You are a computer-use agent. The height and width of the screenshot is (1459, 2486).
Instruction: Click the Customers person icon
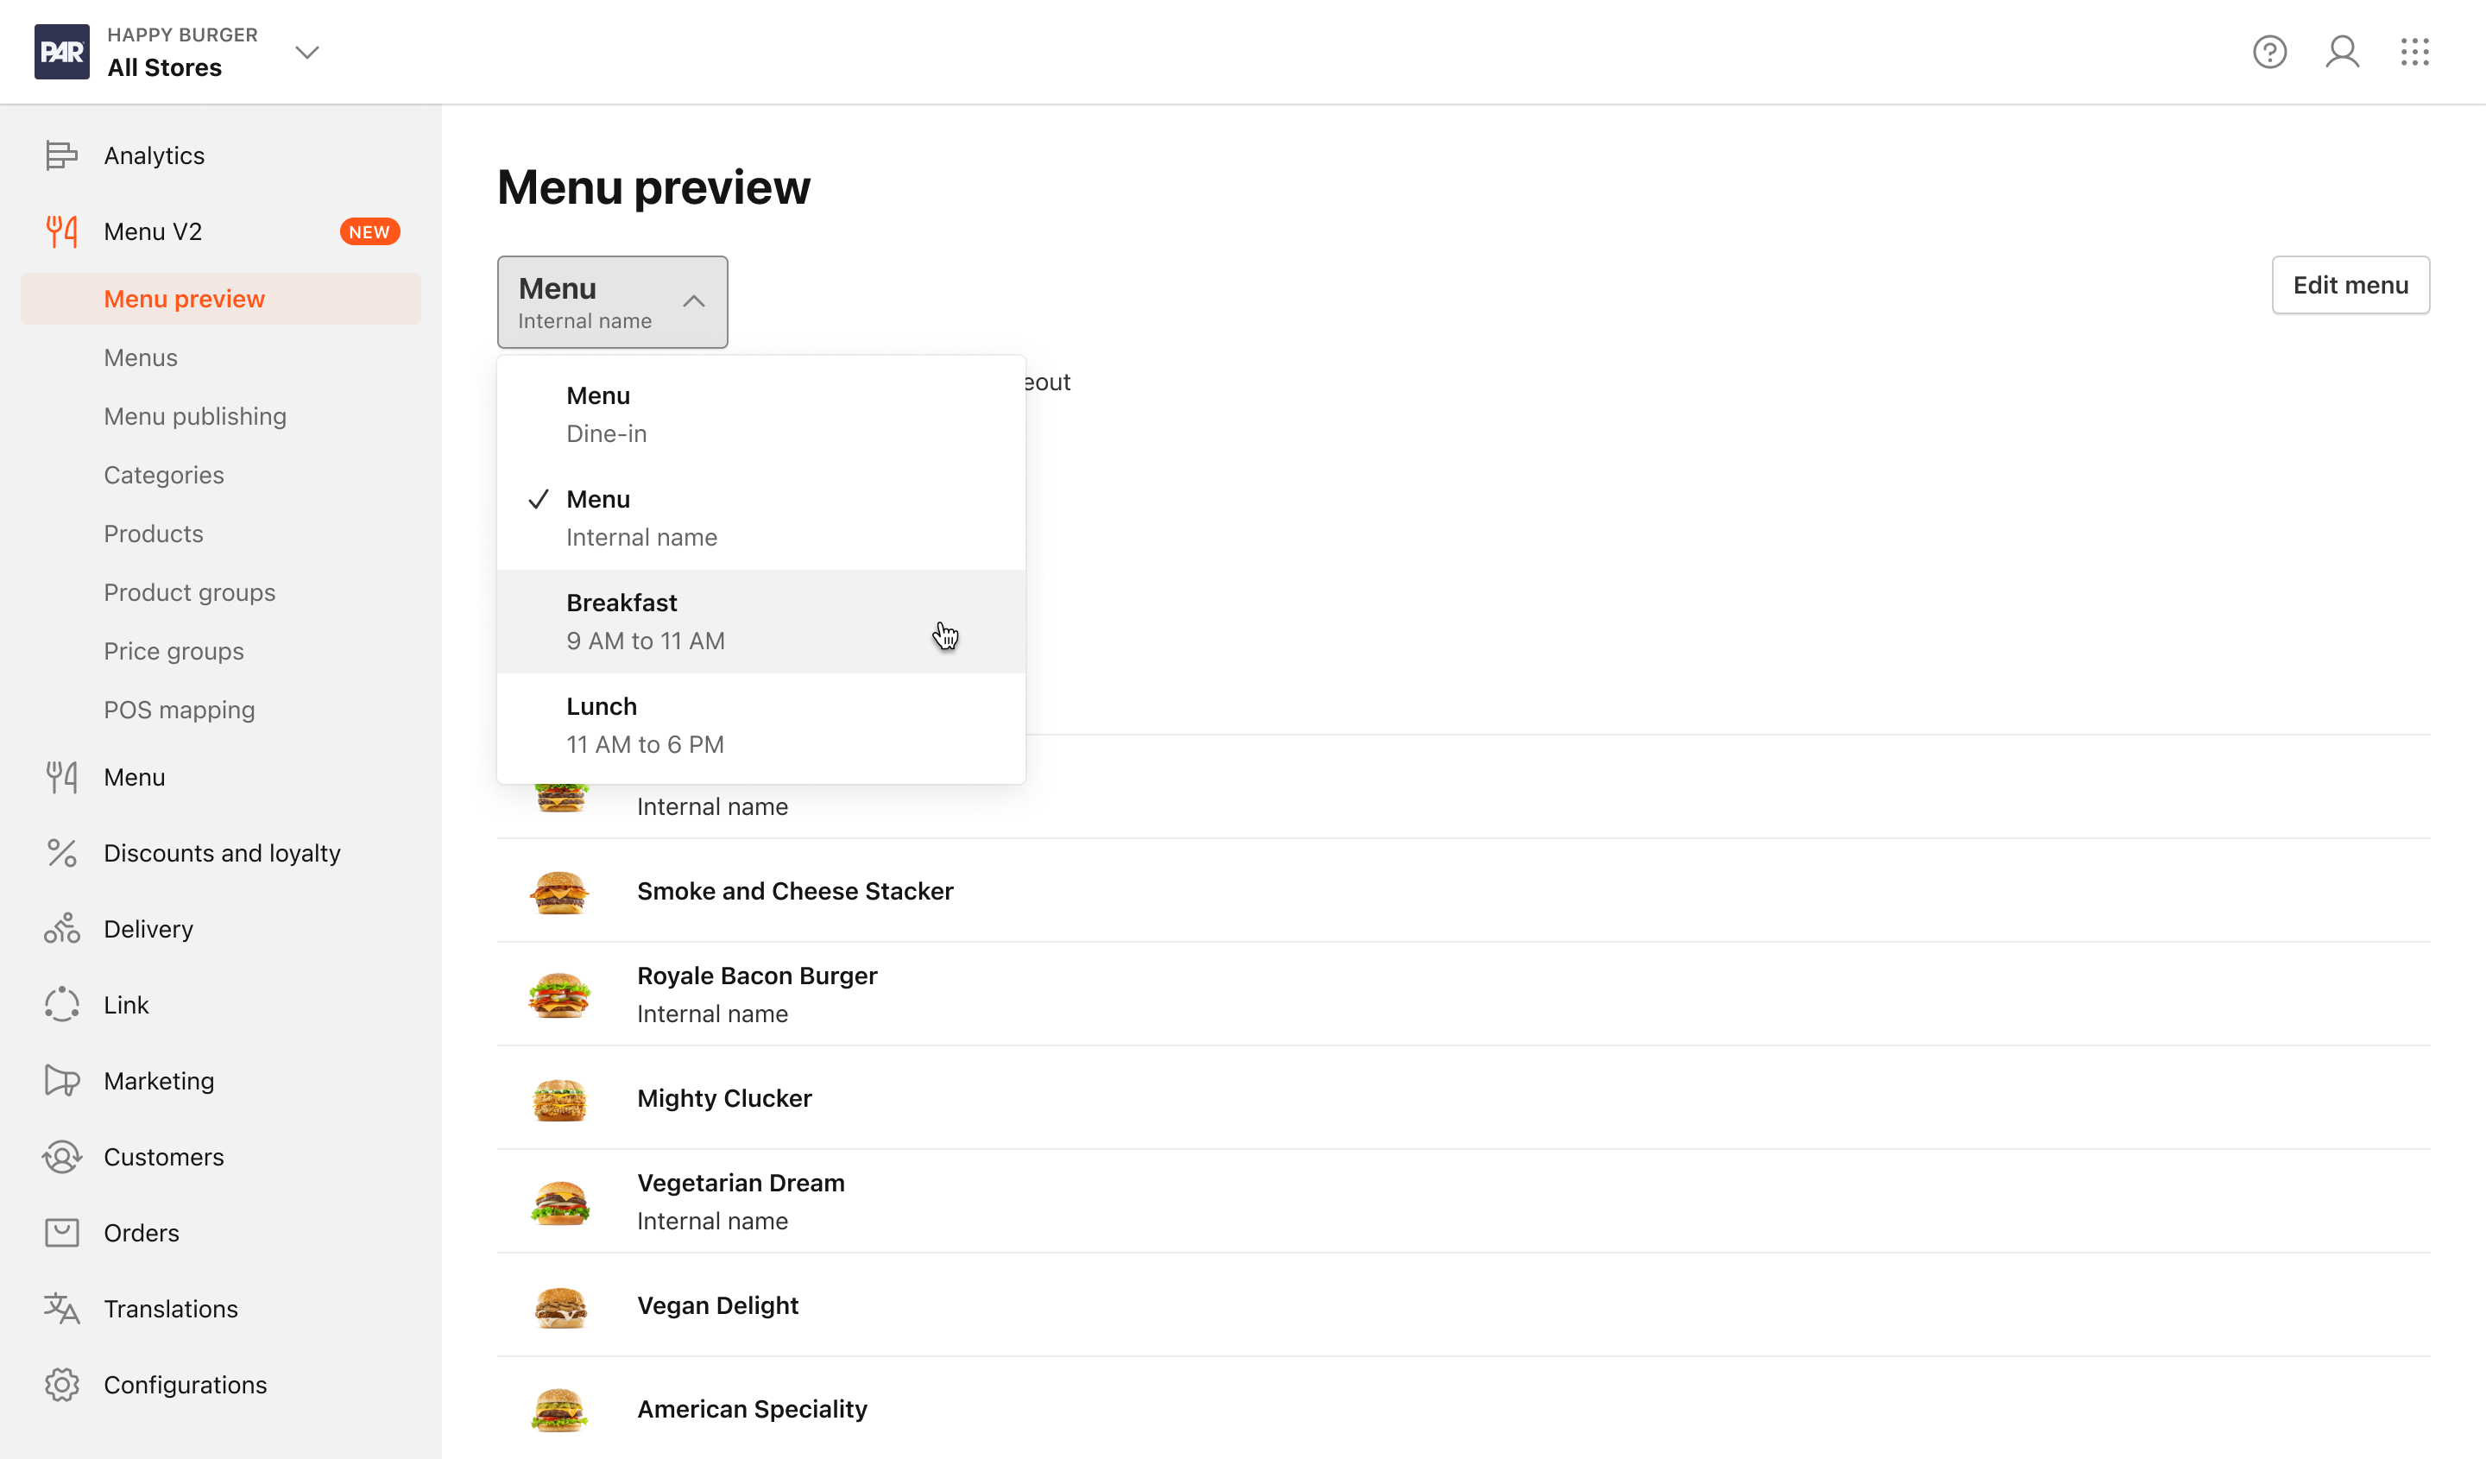[x=61, y=1157]
